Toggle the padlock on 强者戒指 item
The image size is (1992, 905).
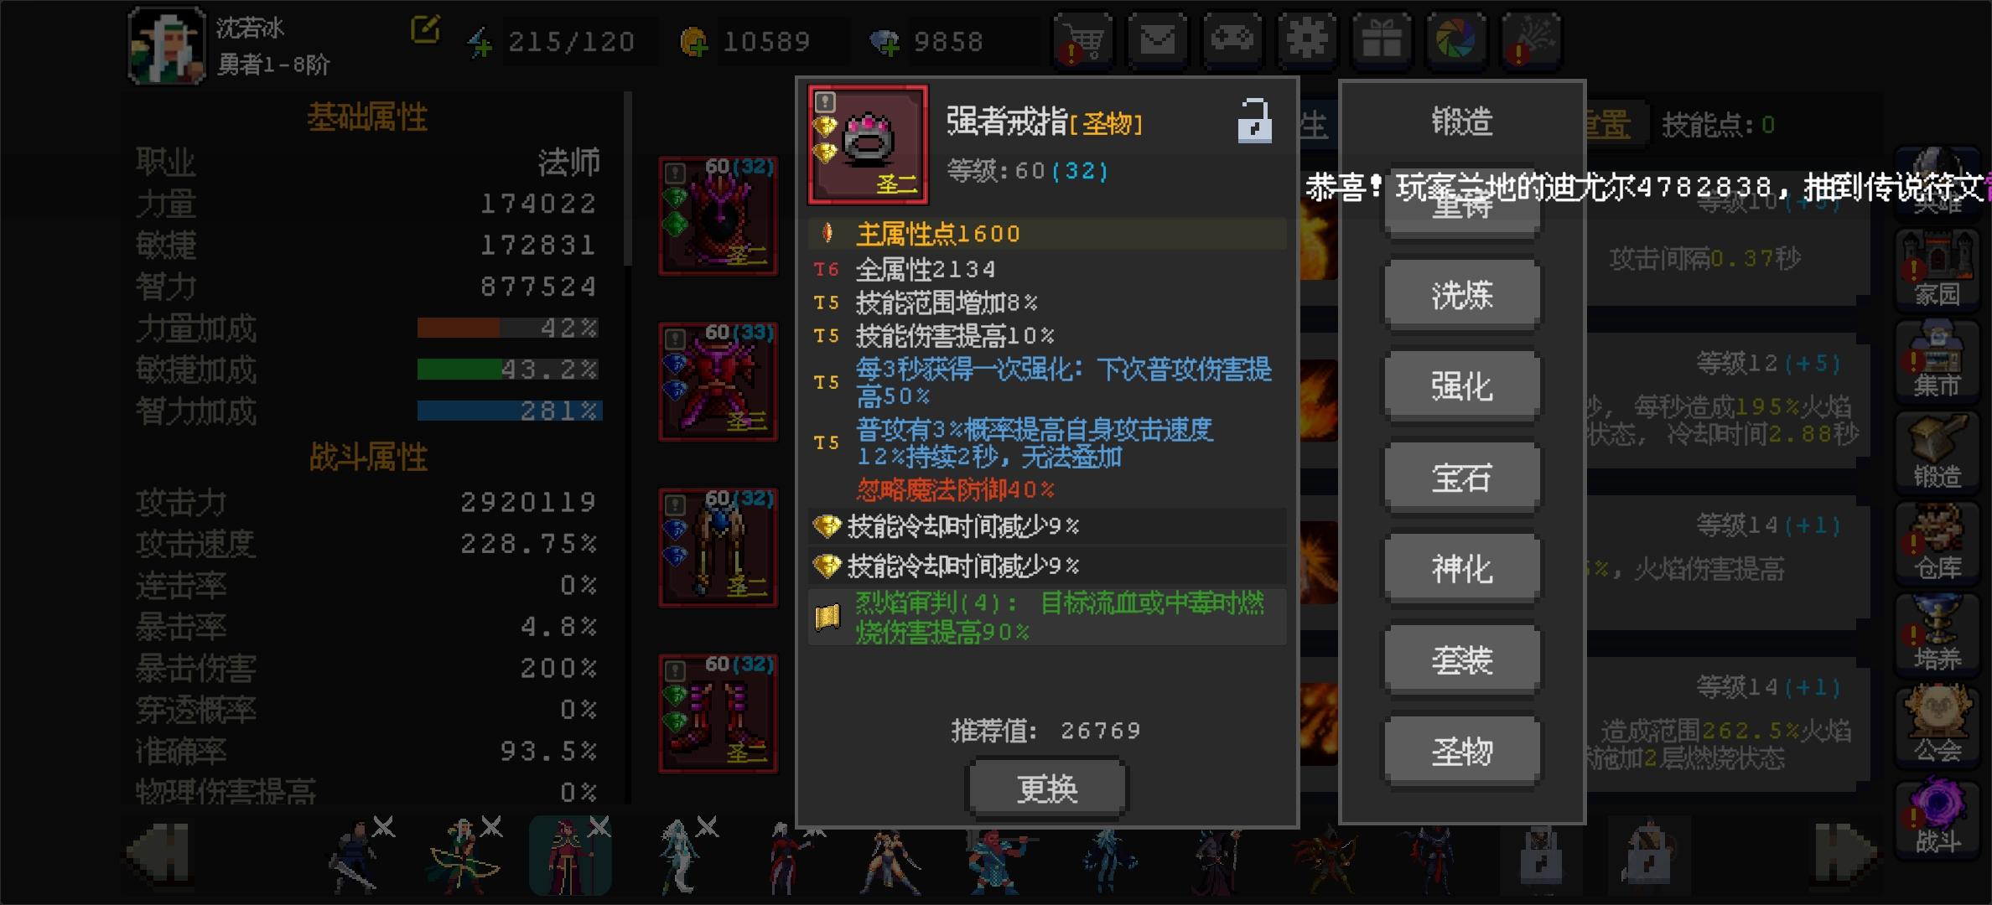1254,121
